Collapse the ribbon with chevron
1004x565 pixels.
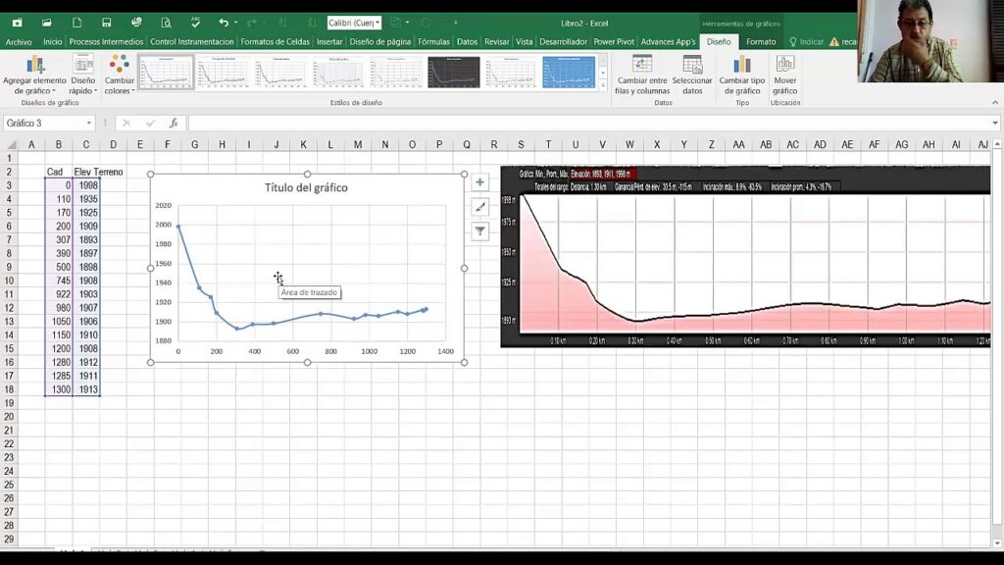(x=994, y=102)
